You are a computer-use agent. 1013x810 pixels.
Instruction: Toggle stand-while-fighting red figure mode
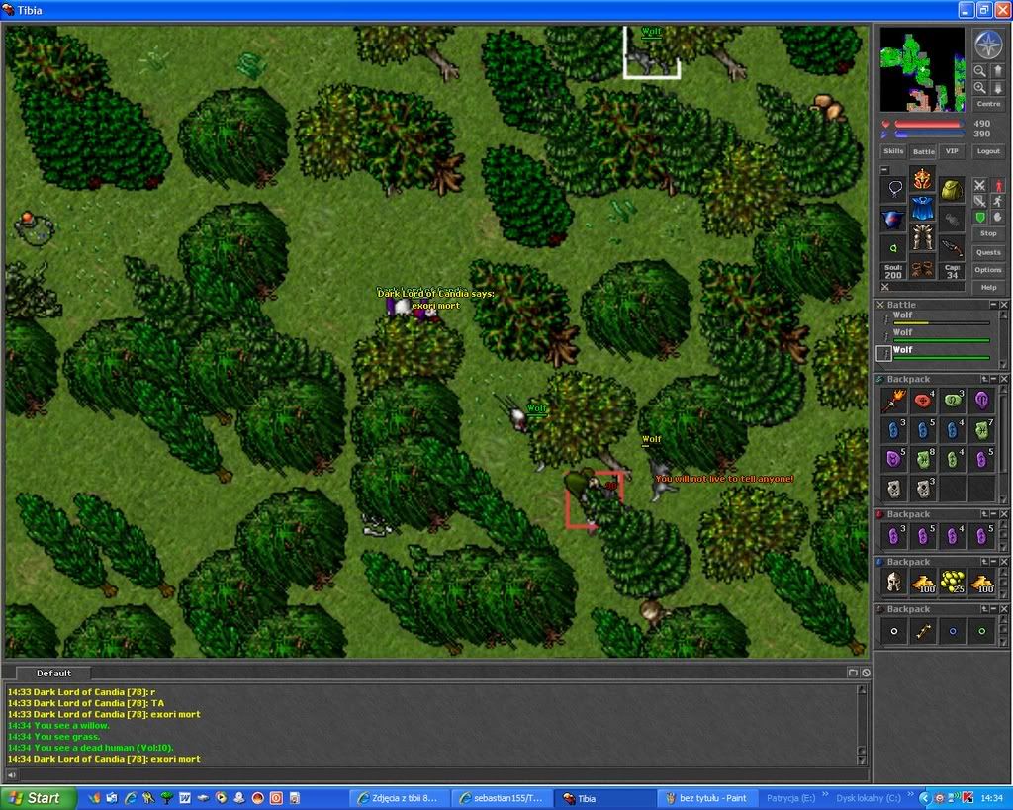pyautogui.click(x=997, y=186)
